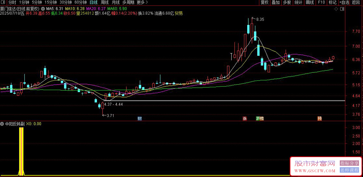Image resolution: width=363 pixels, height=177 pixels.
Task: Click the MA5: 6.31 label
Action: [x=54, y=9]
